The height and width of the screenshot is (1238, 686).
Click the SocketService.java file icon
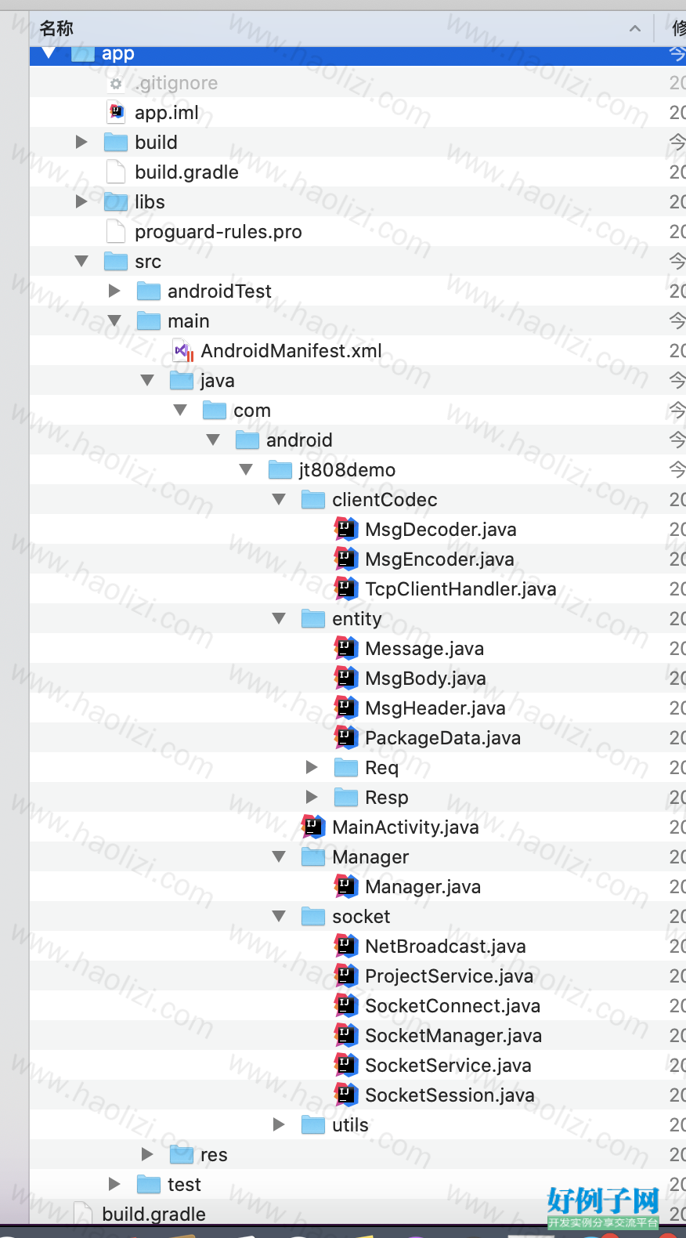point(346,1065)
